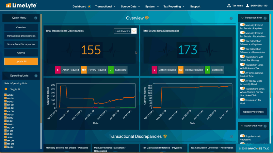Click the Transaction Filter info icon

pos(265,18)
